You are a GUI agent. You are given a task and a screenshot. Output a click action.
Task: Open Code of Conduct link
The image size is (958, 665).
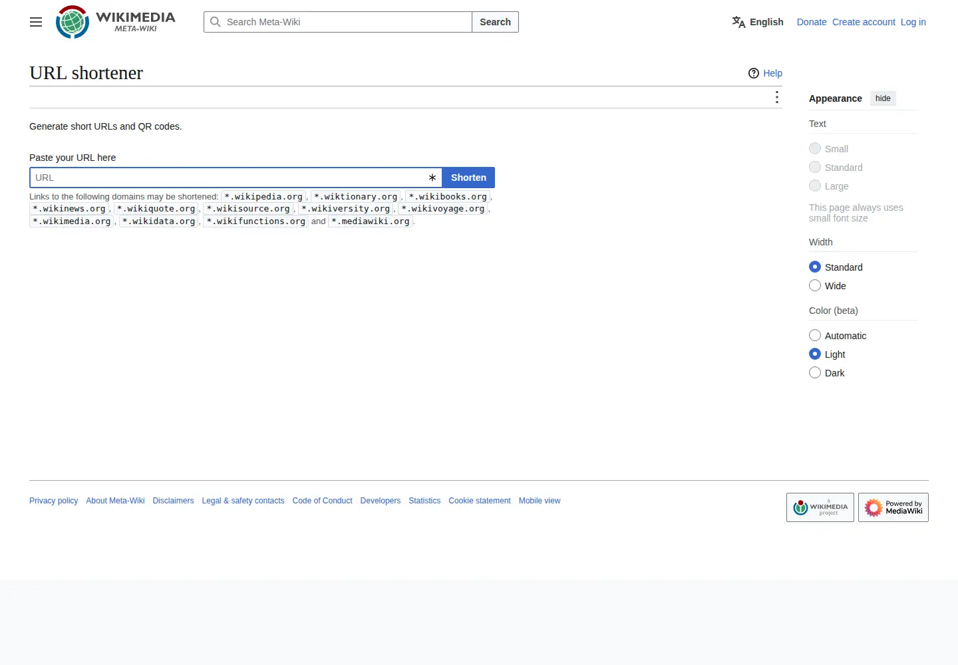(322, 501)
